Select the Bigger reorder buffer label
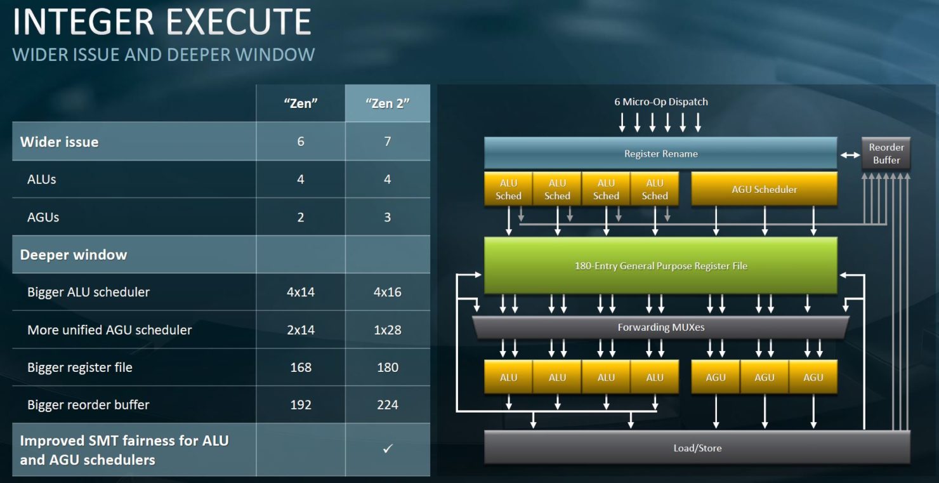939x483 pixels. click(x=88, y=405)
